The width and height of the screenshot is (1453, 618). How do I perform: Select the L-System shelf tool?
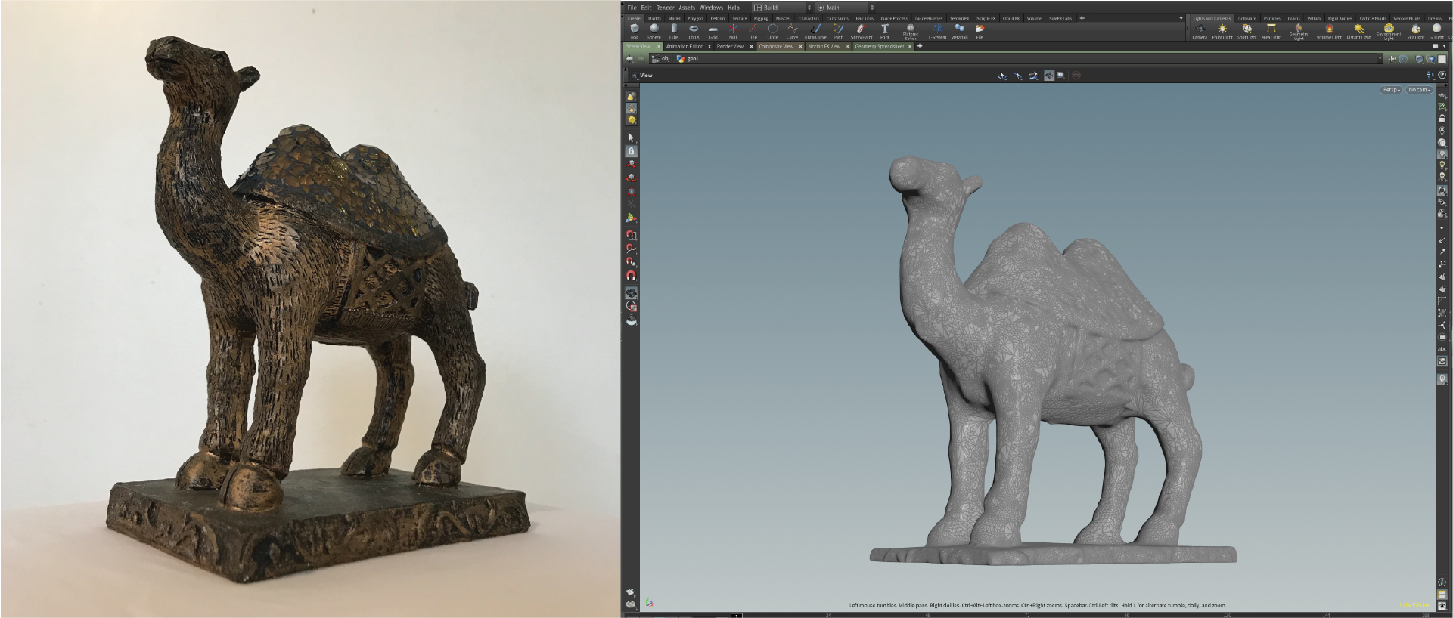(x=937, y=30)
